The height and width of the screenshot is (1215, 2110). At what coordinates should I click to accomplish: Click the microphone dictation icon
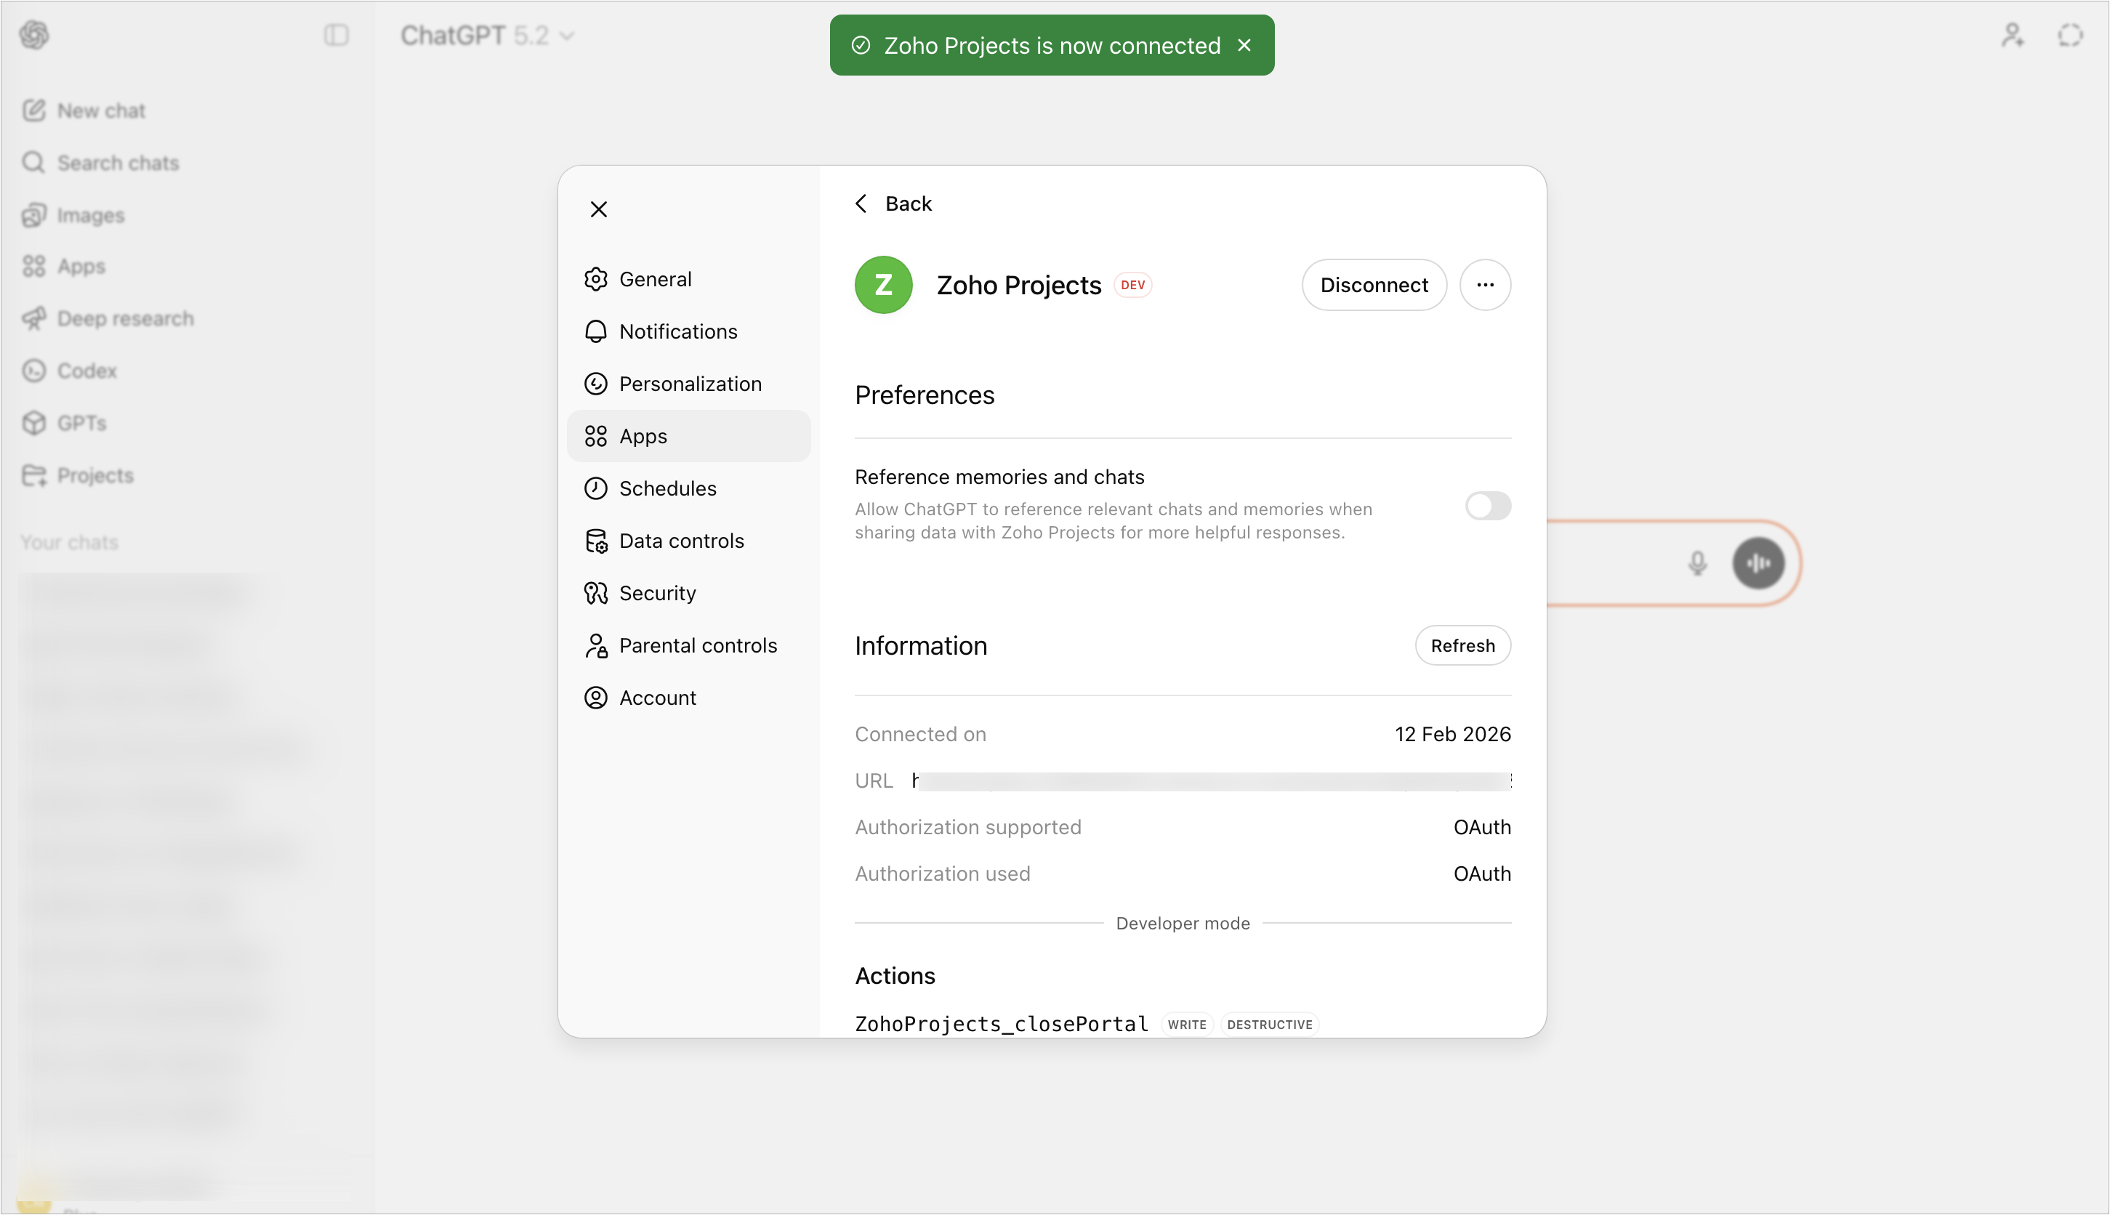coord(1697,563)
